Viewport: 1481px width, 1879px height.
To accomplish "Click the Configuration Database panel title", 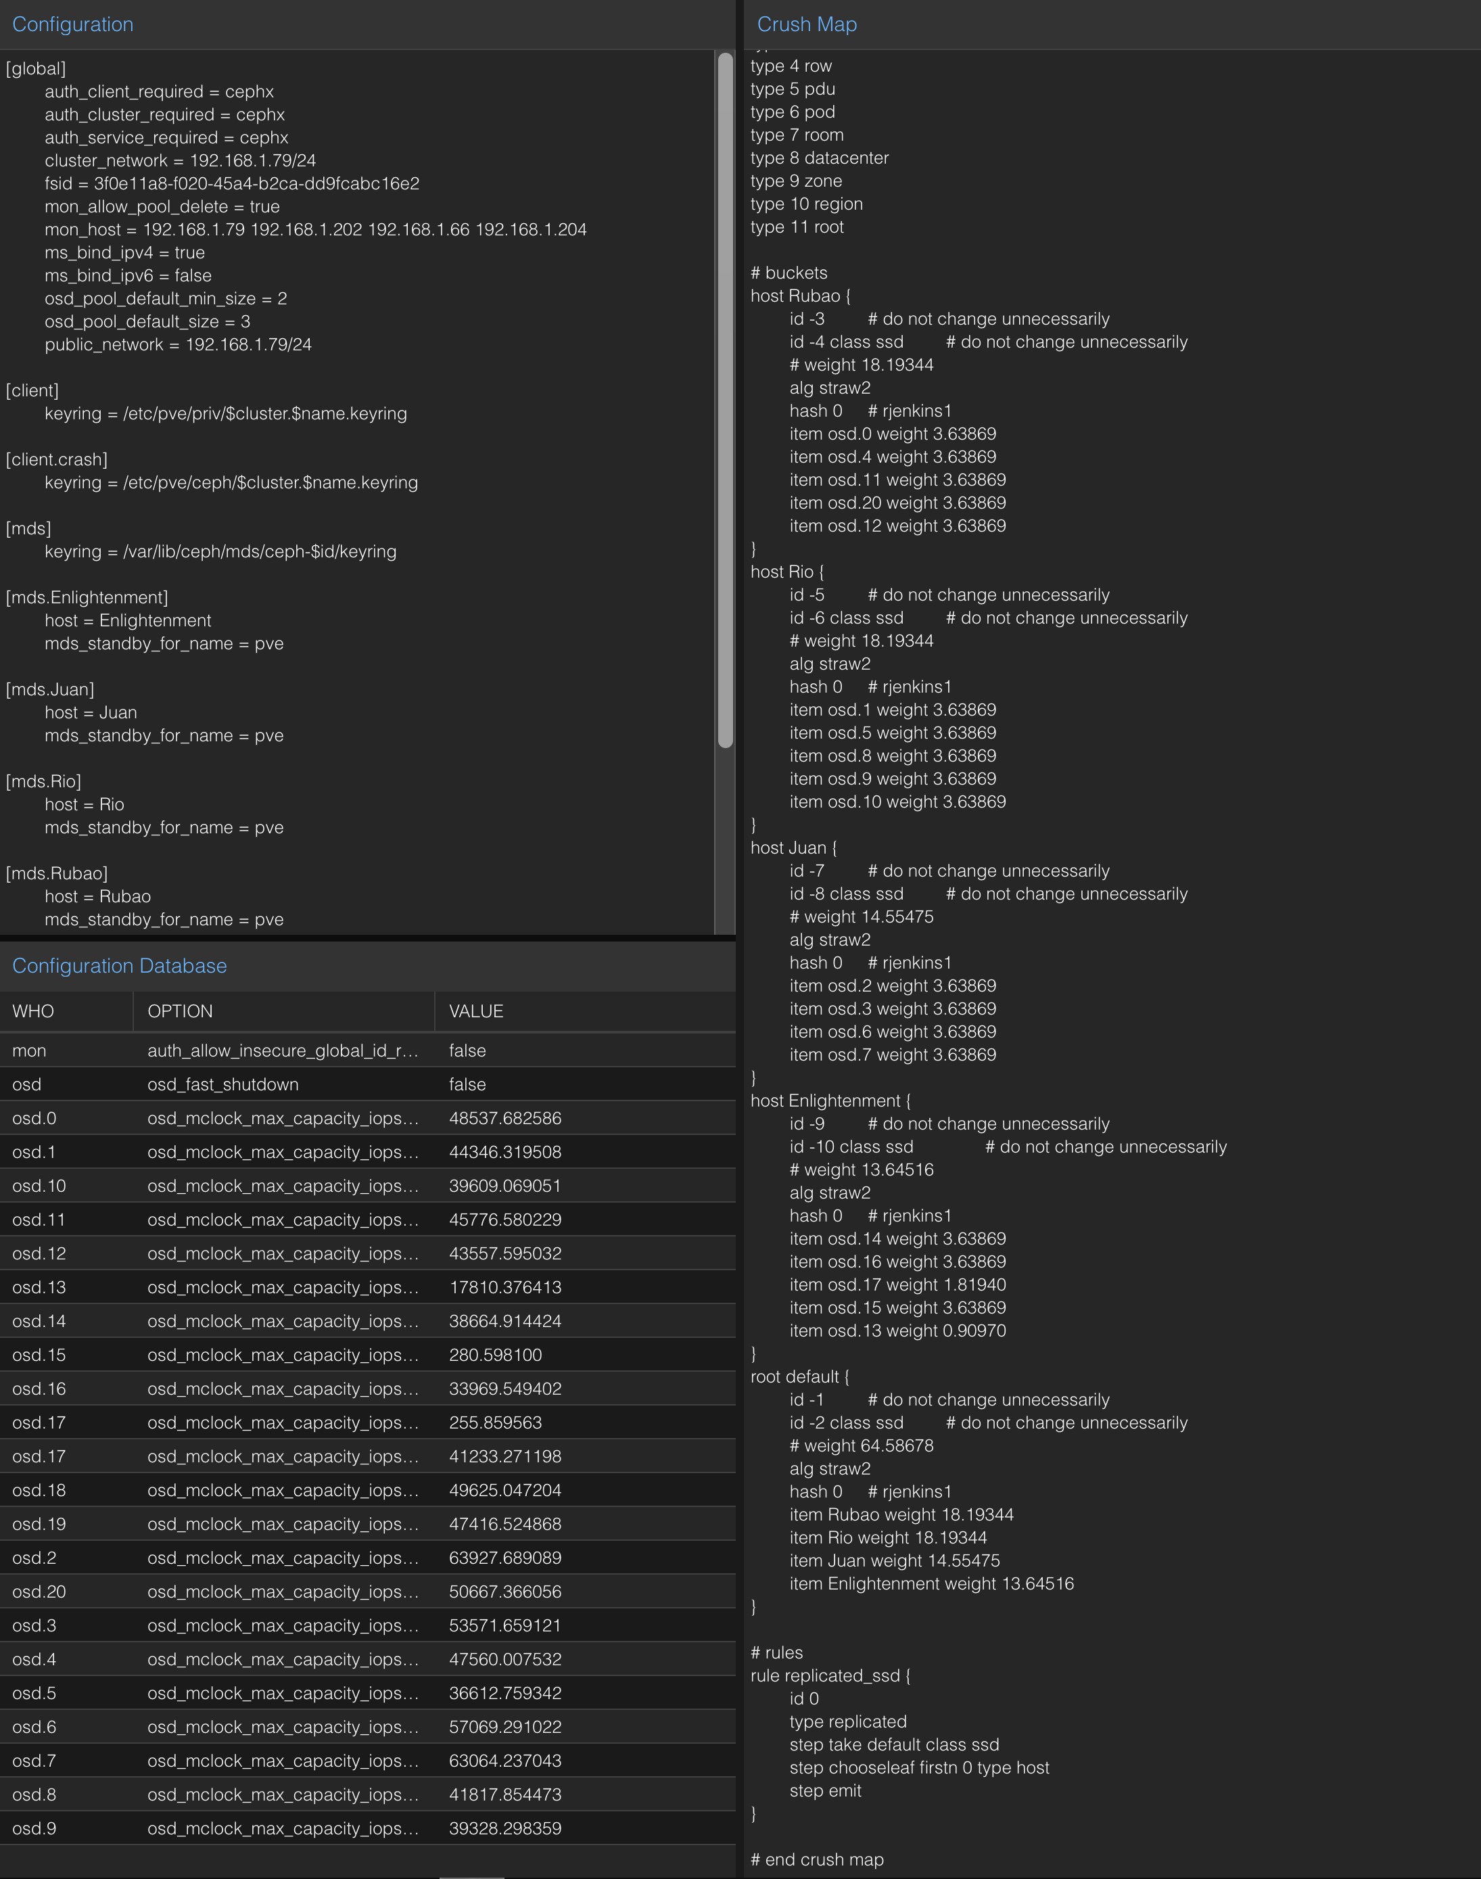I will click(x=120, y=966).
